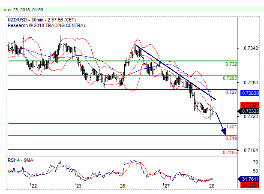Click the date axis label 23

coord(78,186)
